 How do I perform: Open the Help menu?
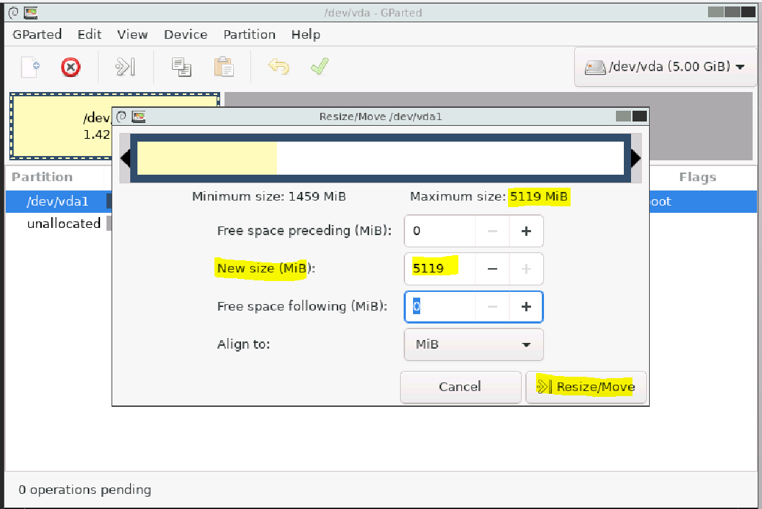tap(306, 35)
